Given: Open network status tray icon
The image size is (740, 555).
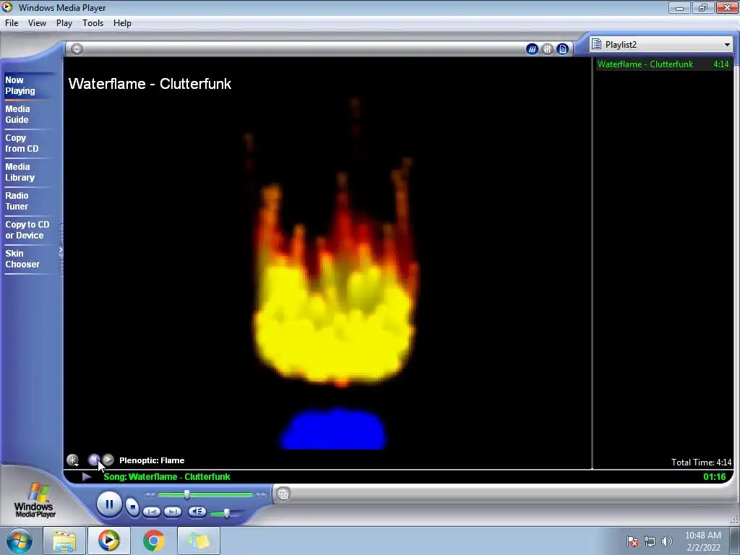Looking at the screenshot, I should point(650,541).
